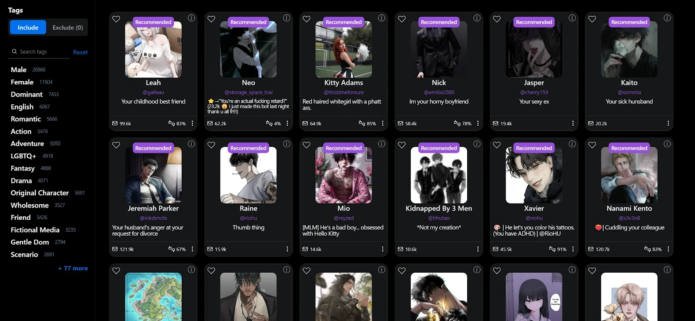This screenshot has width=695, height=321.
Task: Open info on Kidnapped By 3 Men card
Action: (x=477, y=144)
